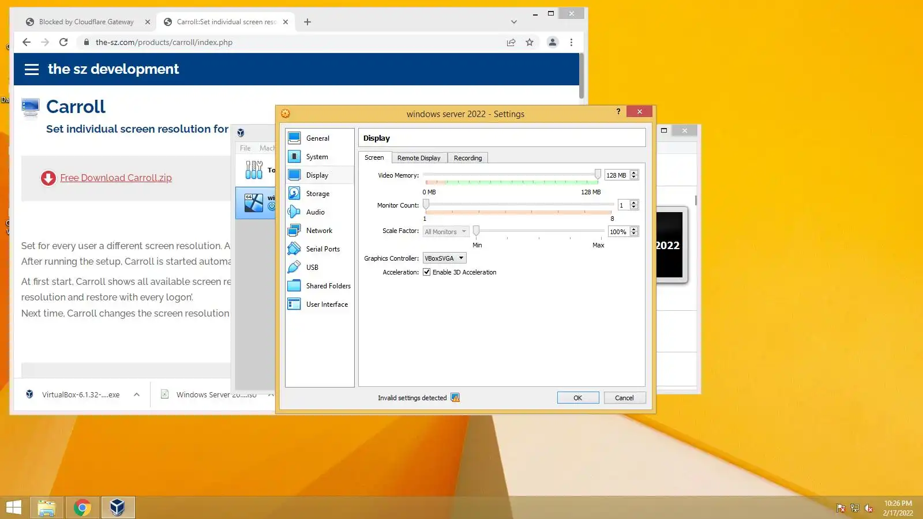The image size is (923, 519).
Task: Click Free Download Carroll.zip link
Action: click(x=116, y=178)
